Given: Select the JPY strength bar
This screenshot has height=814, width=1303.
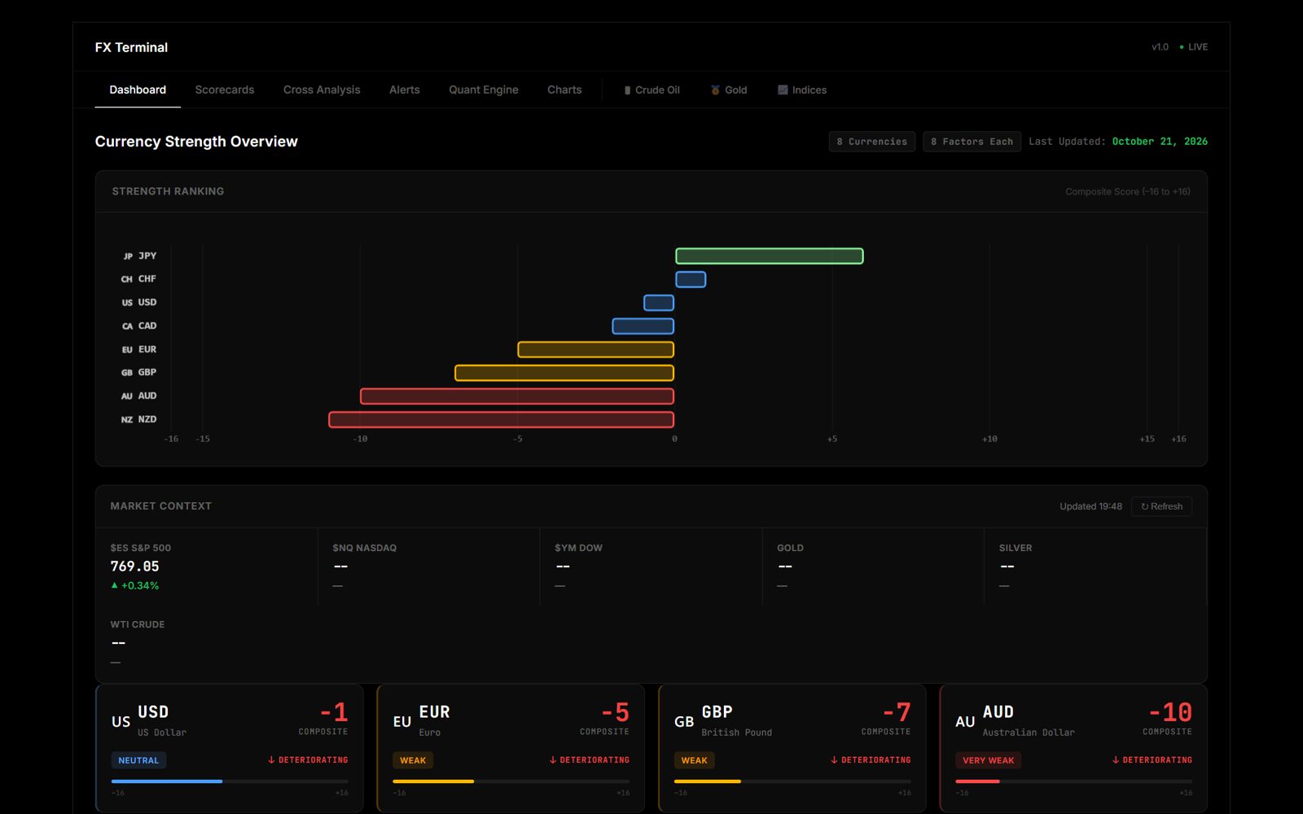Looking at the screenshot, I should click(x=770, y=256).
